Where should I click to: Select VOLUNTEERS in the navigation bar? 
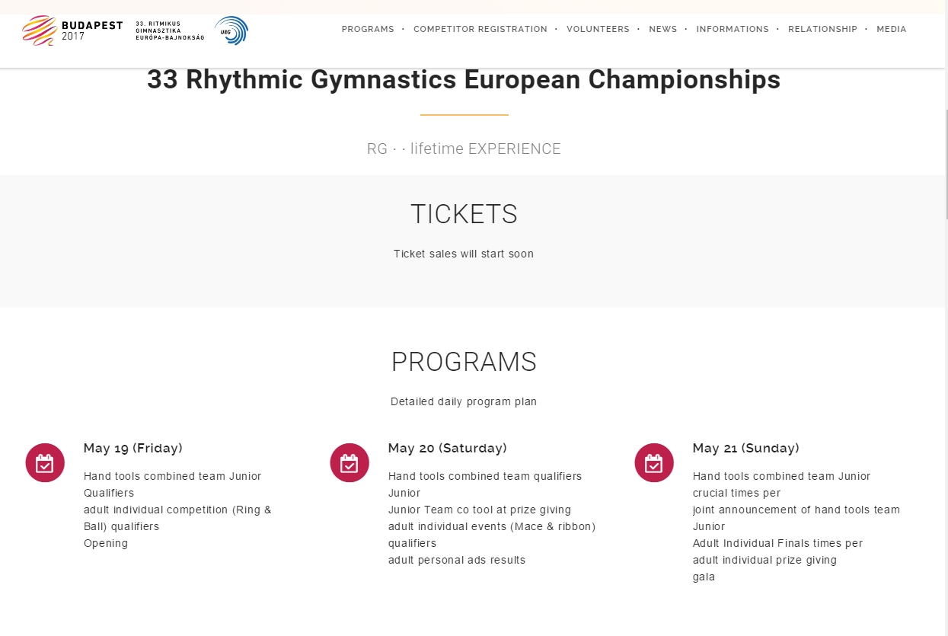pyautogui.click(x=598, y=29)
